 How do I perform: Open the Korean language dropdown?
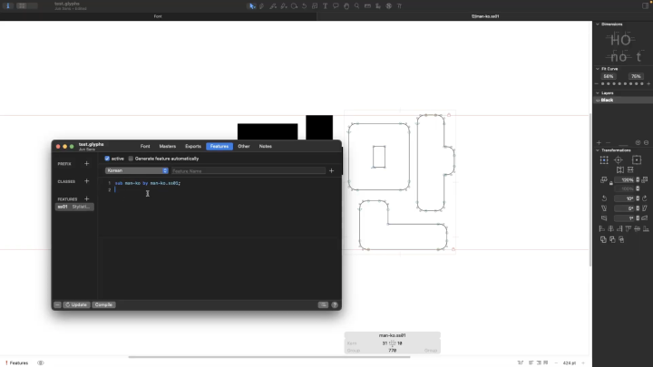[137, 170]
